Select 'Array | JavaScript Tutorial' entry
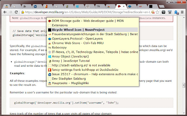The height and width of the screenshot is (116, 187). 93,61
